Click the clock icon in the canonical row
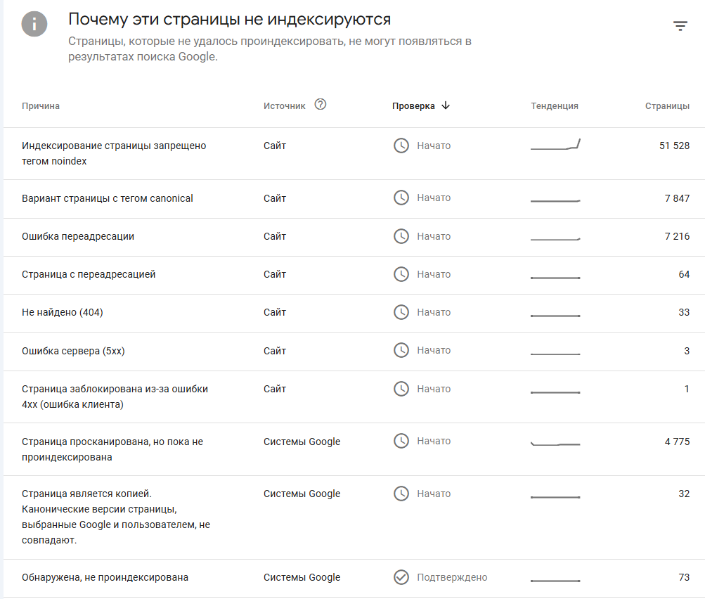Image resolution: width=705 pixels, height=599 pixels. click(x=401, y=198)
